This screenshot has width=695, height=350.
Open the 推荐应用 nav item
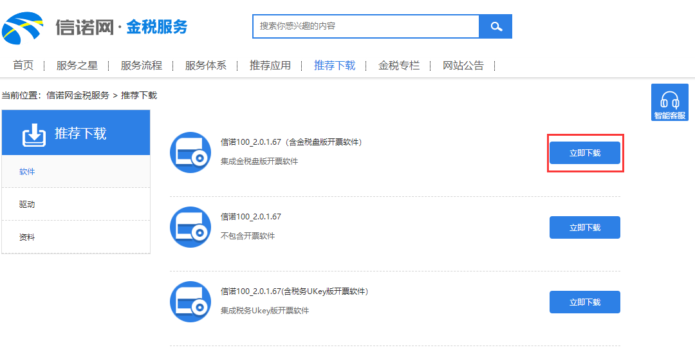click(270, 66)
